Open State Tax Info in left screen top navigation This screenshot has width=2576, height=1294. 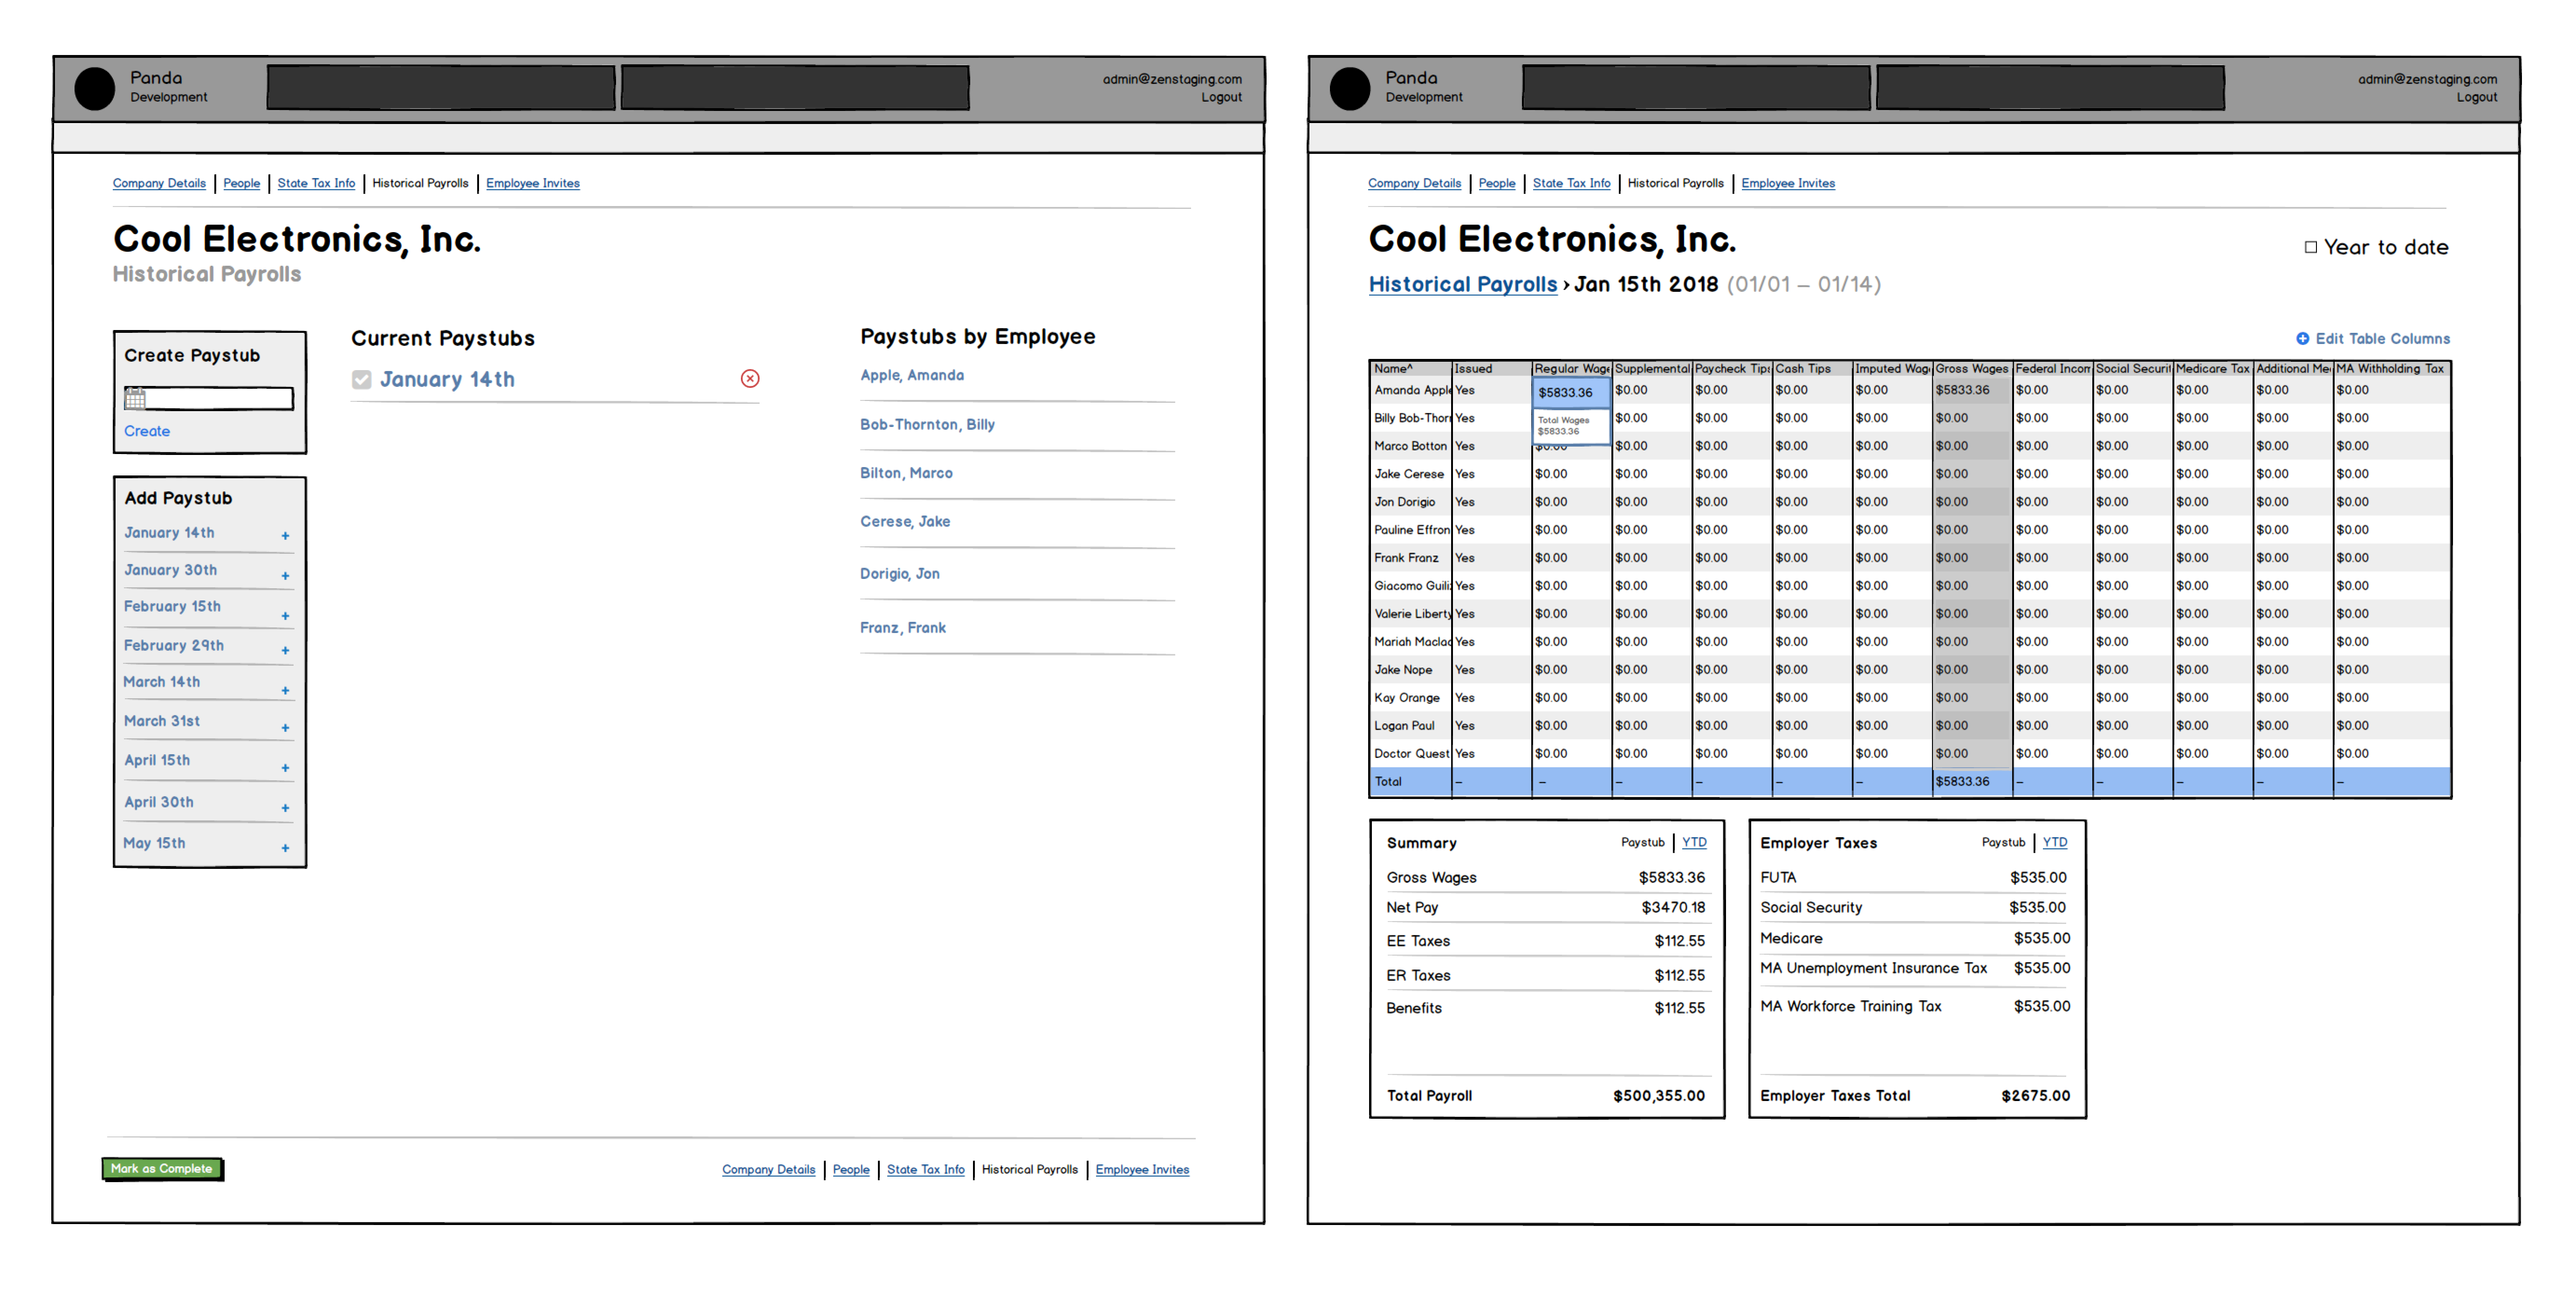click(316, 183)
